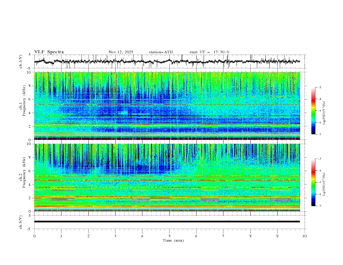Click time-axis tick label "5"
Viewport: 343px width, 265px height.
[169, 236]
